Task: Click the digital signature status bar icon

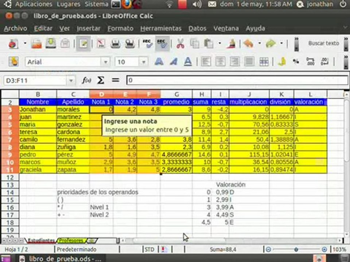Action: [x=164, y=249]
